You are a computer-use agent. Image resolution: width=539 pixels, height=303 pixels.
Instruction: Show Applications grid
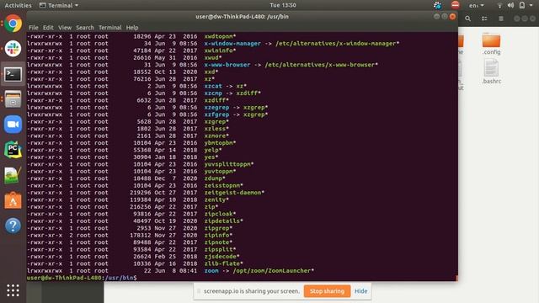[13, 290]
